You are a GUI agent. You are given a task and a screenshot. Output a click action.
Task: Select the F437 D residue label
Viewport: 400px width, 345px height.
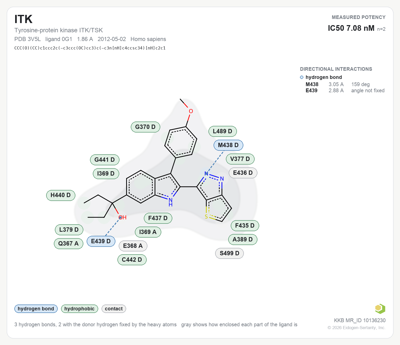pyautogui.click(x=158, y=218)
